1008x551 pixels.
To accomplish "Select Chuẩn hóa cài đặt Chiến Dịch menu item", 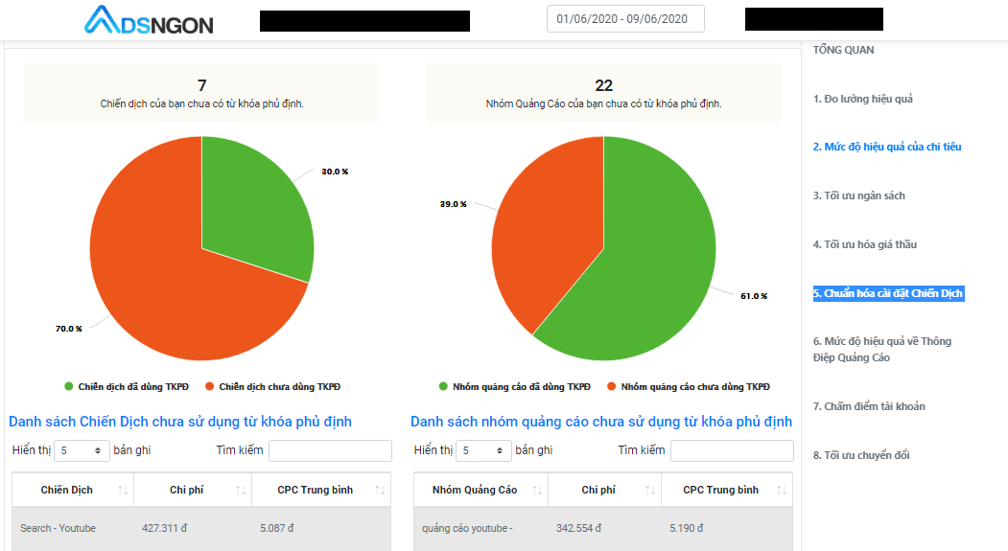I will point(888,293).
